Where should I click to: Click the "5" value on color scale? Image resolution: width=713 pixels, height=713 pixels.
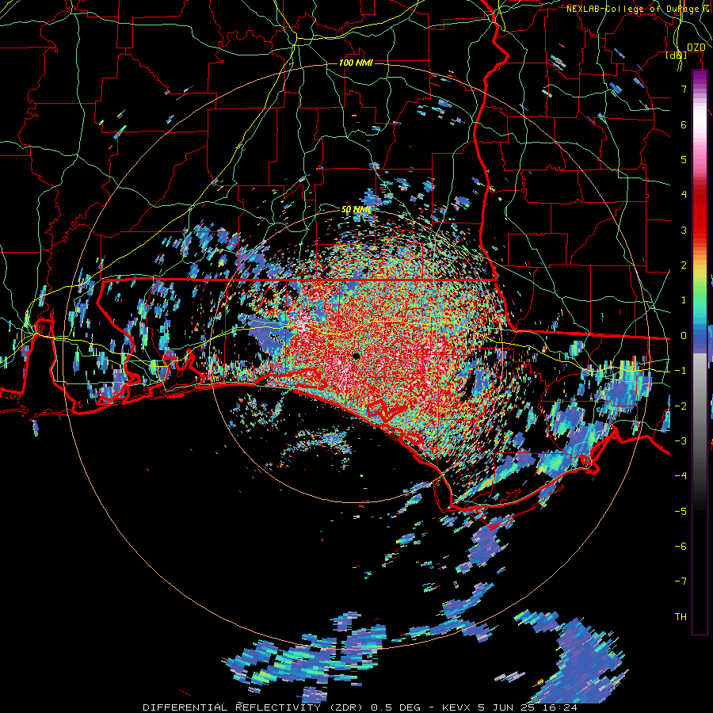click(684, 159)
